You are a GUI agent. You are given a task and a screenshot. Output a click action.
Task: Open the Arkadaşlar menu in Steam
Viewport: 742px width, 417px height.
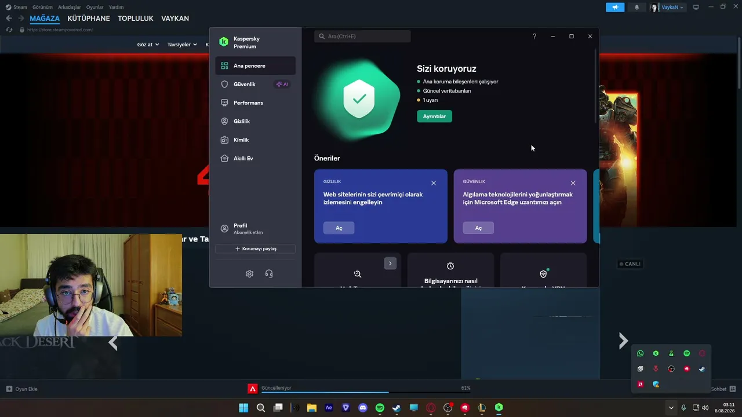70,8
